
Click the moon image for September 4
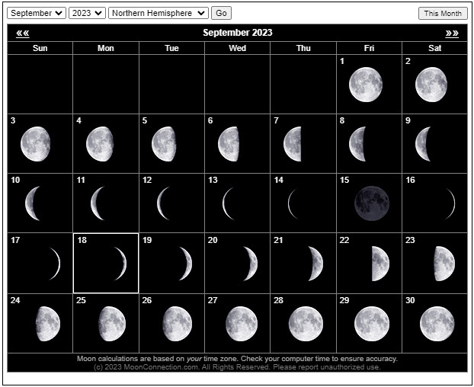(100, 144)
